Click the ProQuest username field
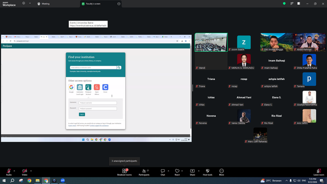 click(x=98, y=103)
